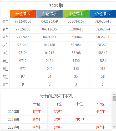This screenshot has height=131, width=116.
Task: Click cell value 5836
Action: click(x=103, y=61)
